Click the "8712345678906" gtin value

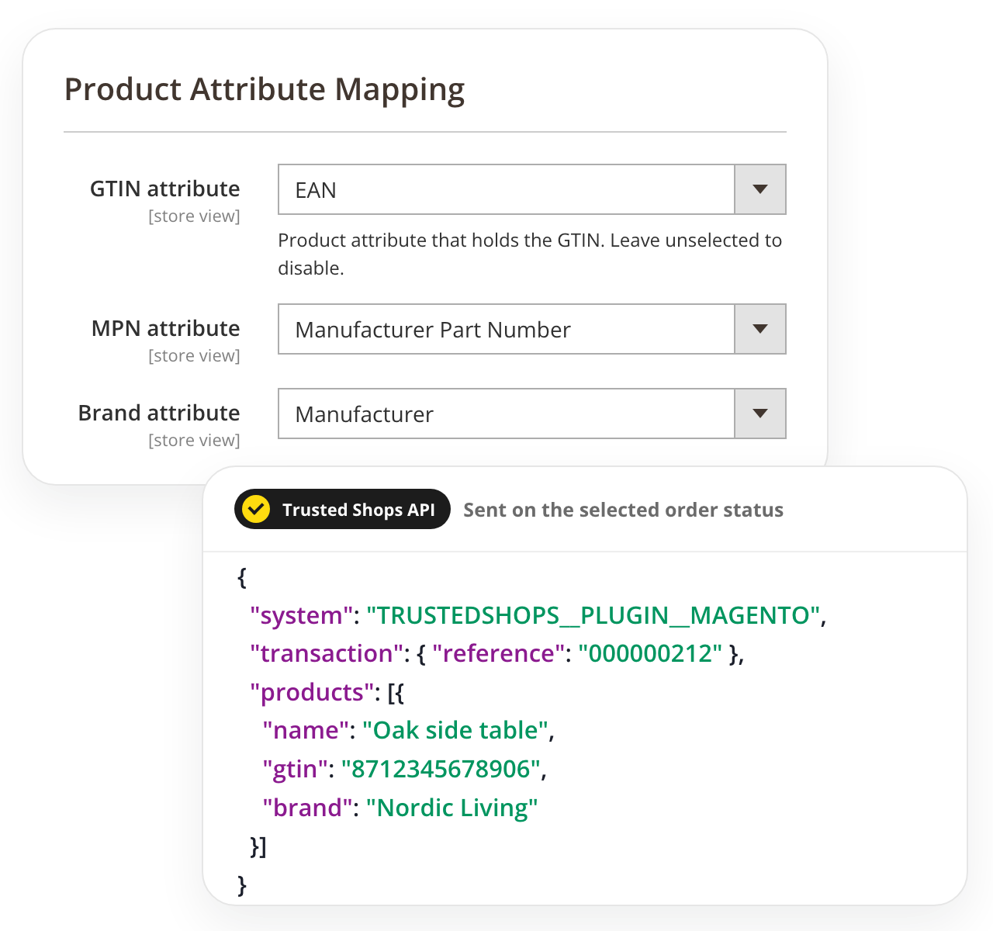tap(441, 769)
